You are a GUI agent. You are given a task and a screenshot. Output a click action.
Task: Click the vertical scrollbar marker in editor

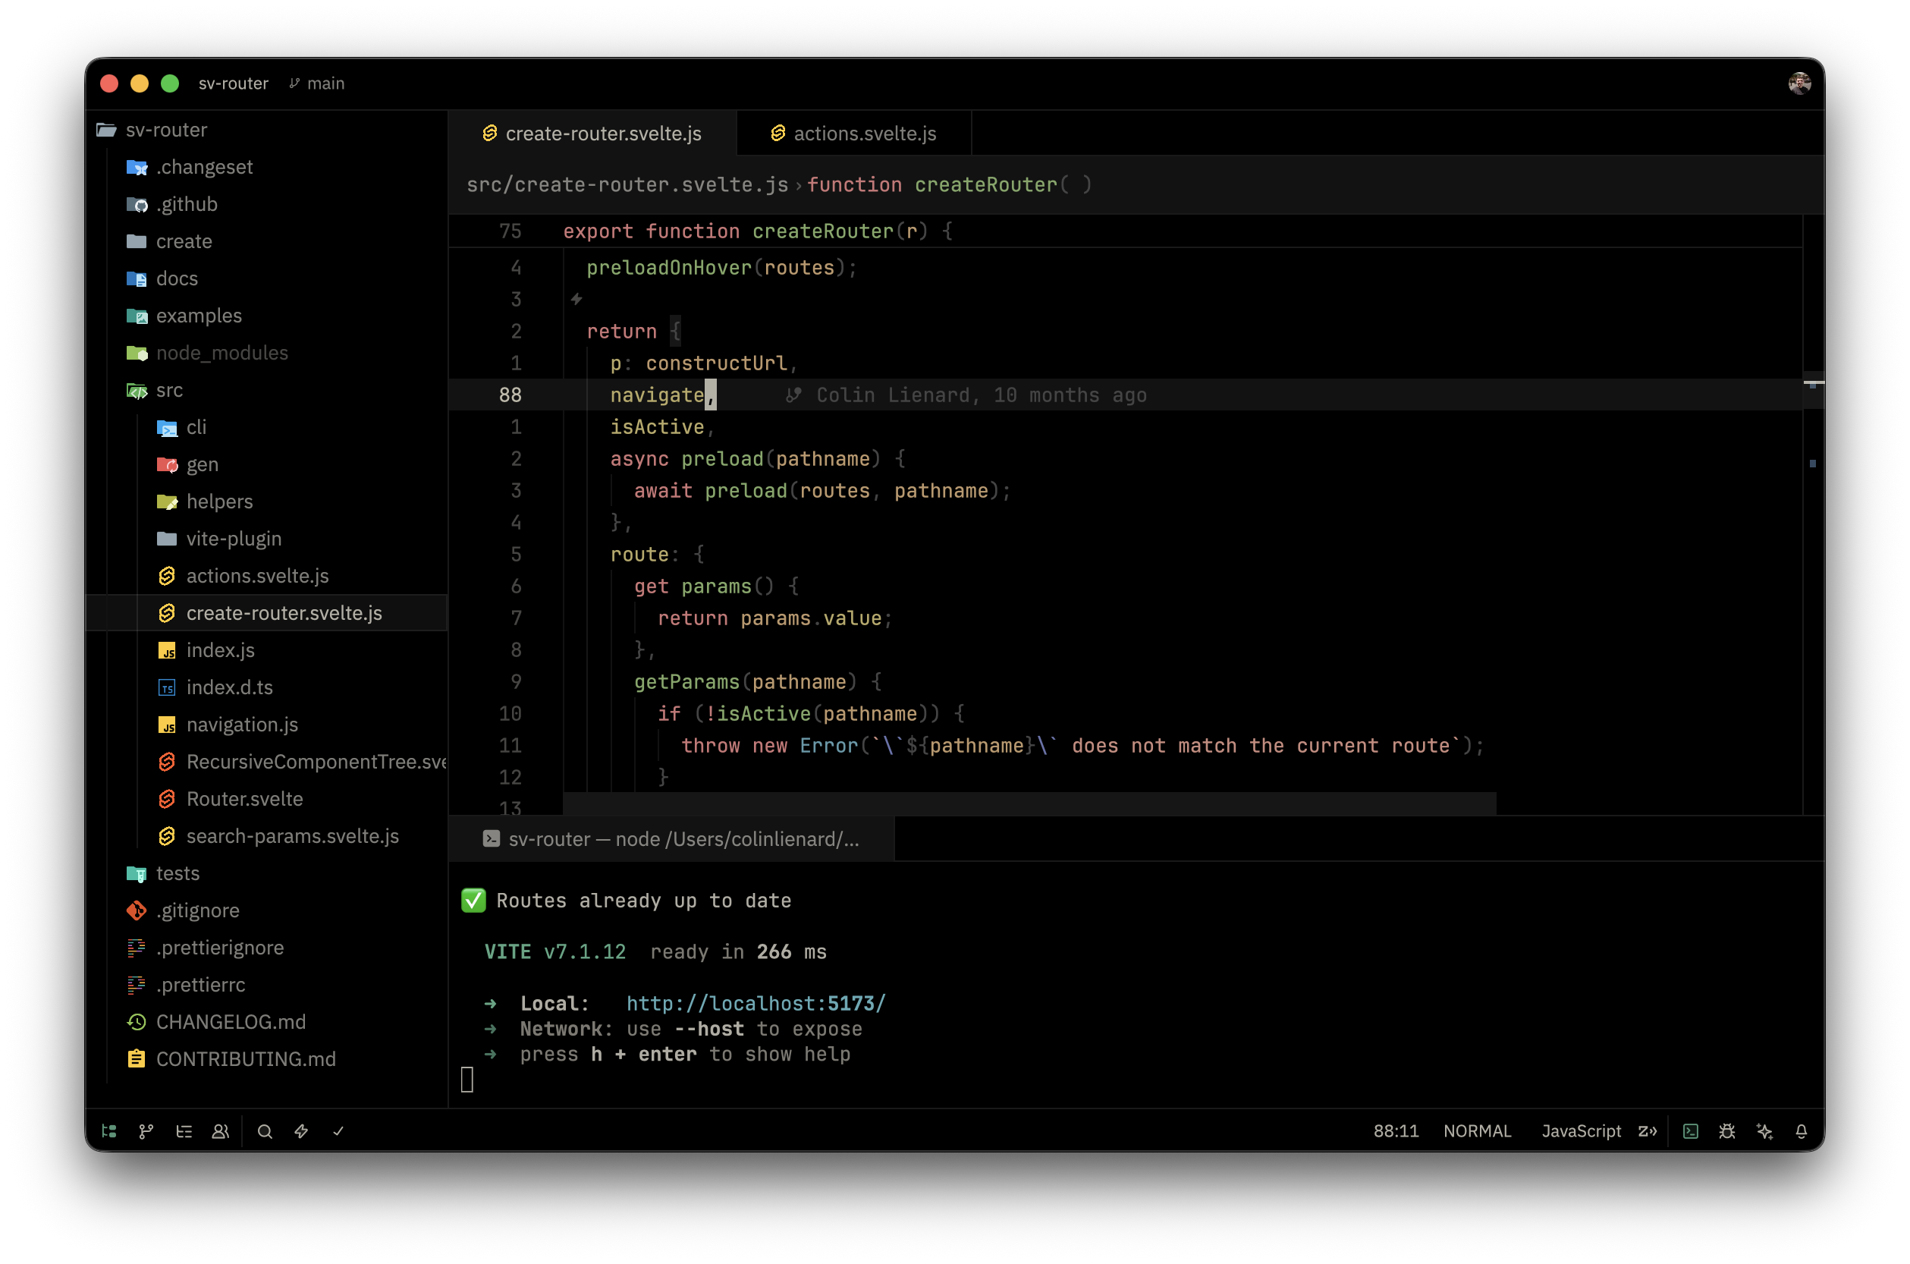coord(1814,384)
